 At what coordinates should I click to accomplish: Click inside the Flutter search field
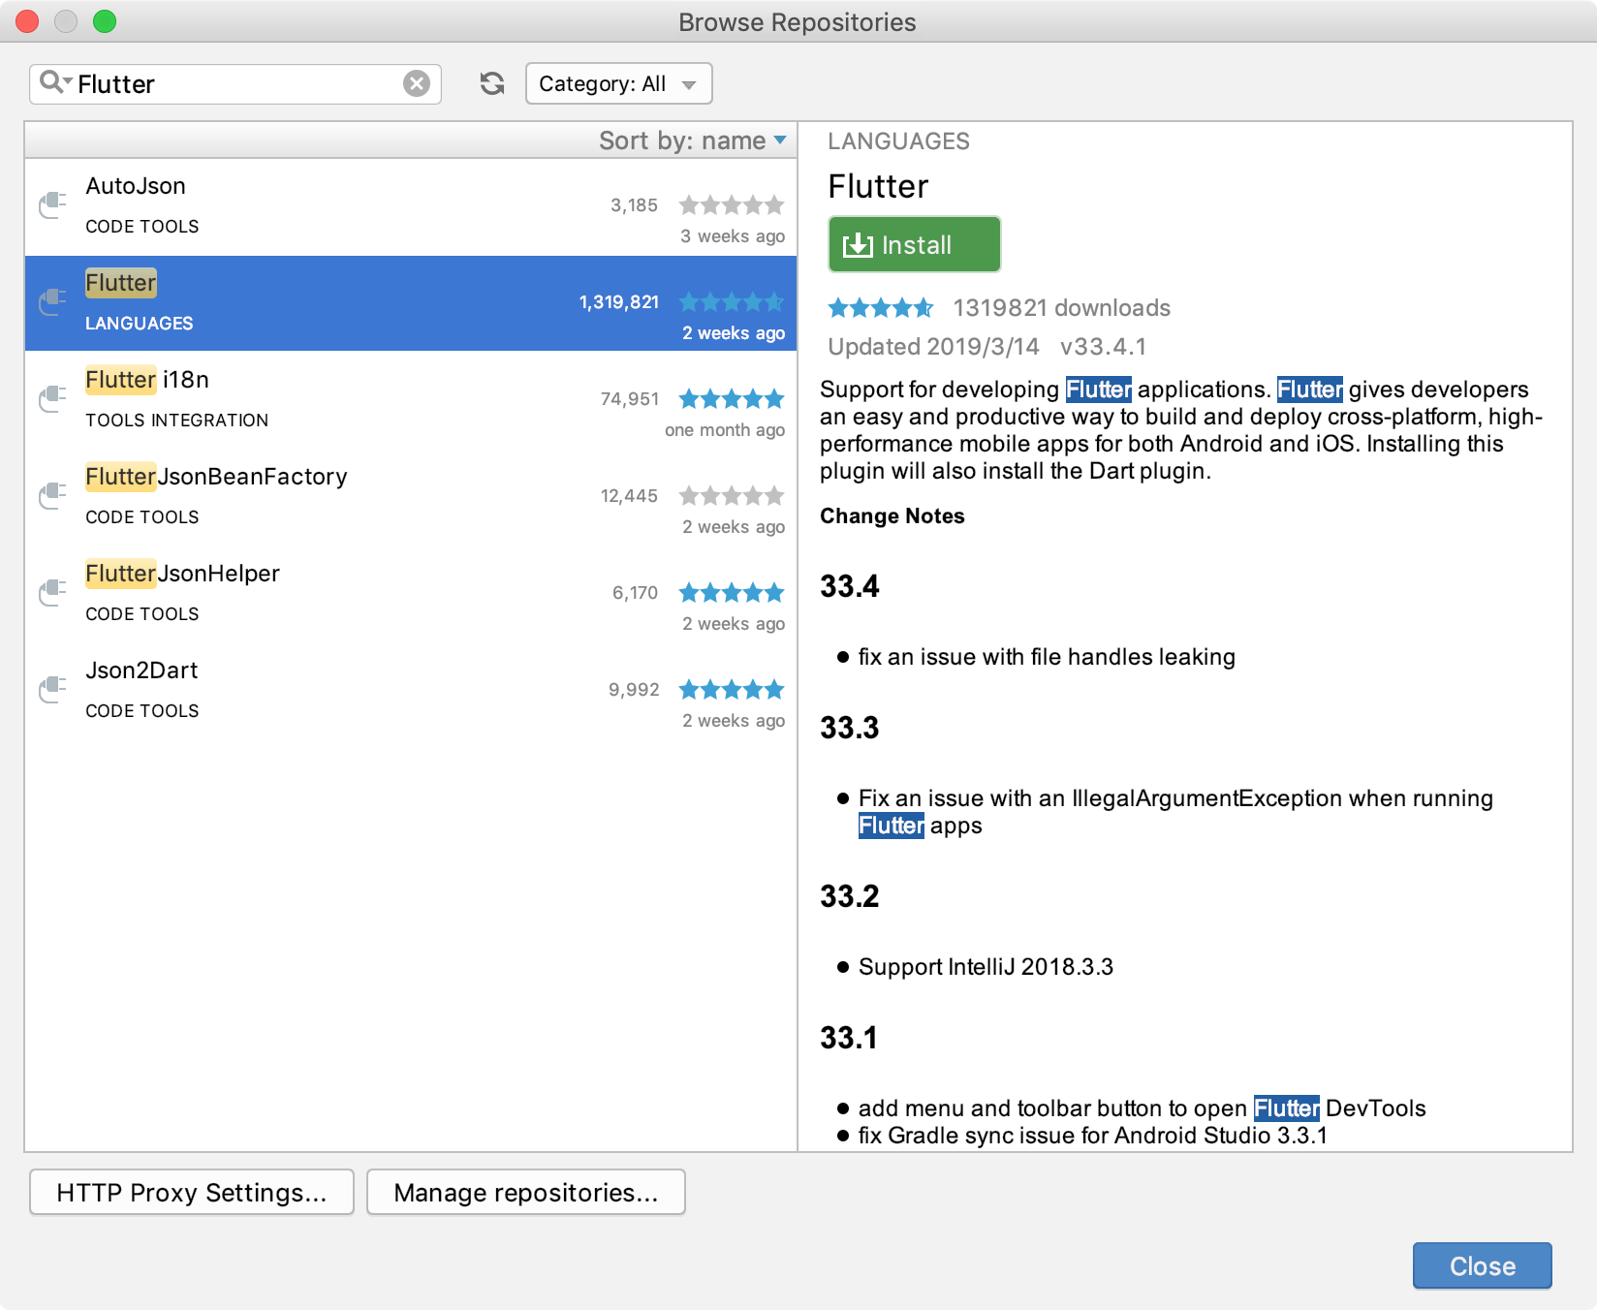pos(237,84)
